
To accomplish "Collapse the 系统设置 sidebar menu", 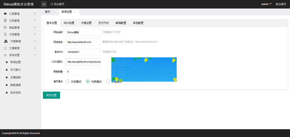I will 35,55.
